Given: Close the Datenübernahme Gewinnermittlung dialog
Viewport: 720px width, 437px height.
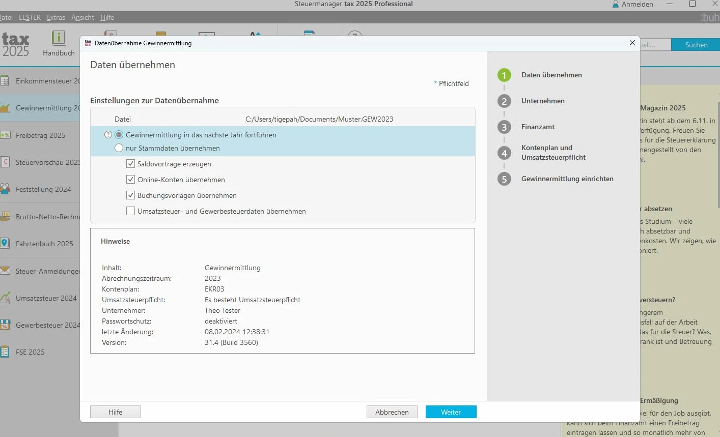Looking at the screenshot, I should [x=632, y=43].
